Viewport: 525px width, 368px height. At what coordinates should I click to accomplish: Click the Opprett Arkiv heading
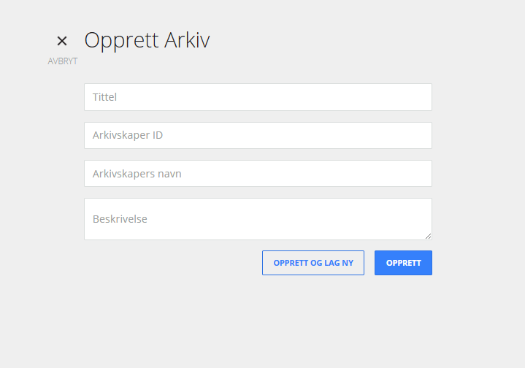(x=147, y=40)
